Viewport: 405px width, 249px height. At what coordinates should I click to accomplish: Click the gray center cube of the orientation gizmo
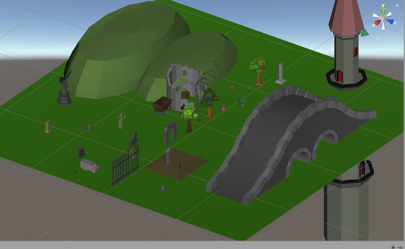tap(383, 19)
